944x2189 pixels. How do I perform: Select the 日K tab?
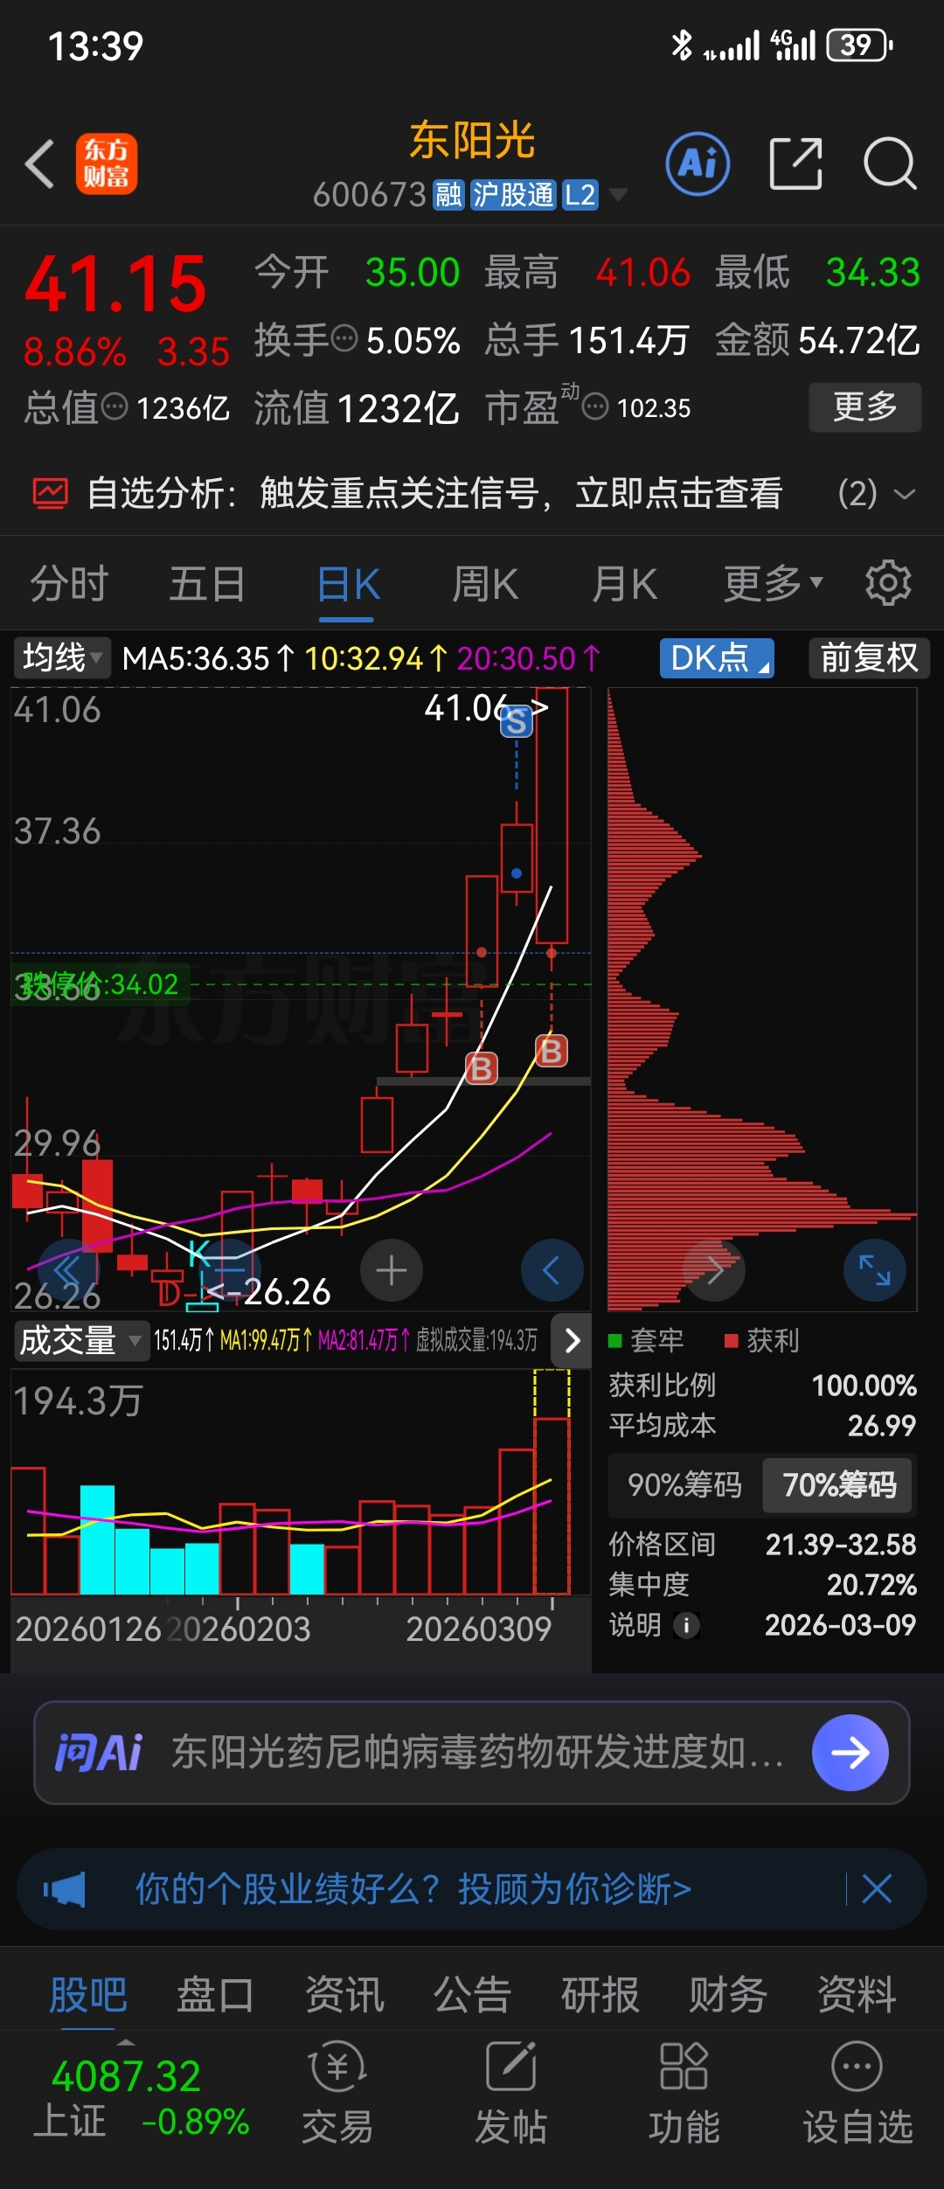pyautogui.click(x=348, y=583)
